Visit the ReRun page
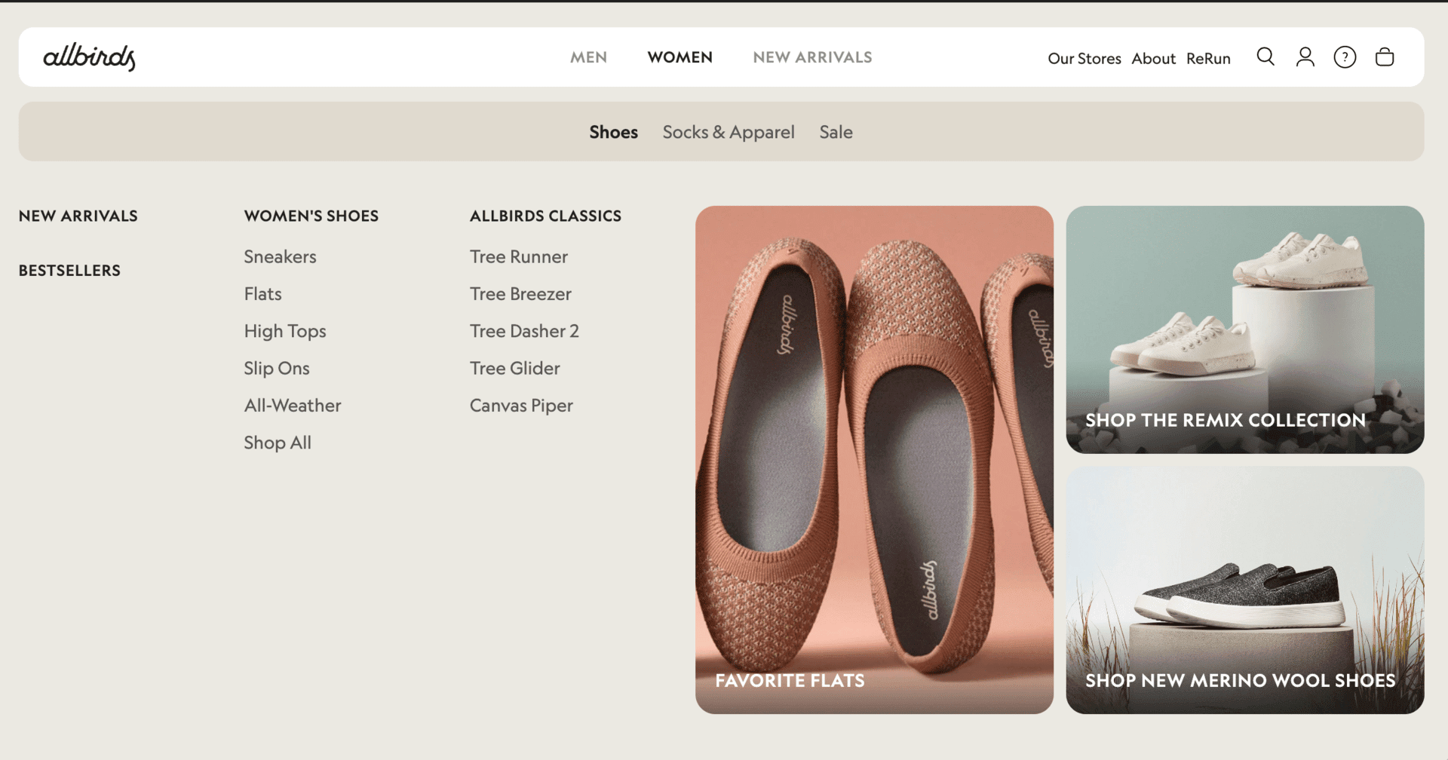Screen dimensions: 1448x760 click(1208, 58)
